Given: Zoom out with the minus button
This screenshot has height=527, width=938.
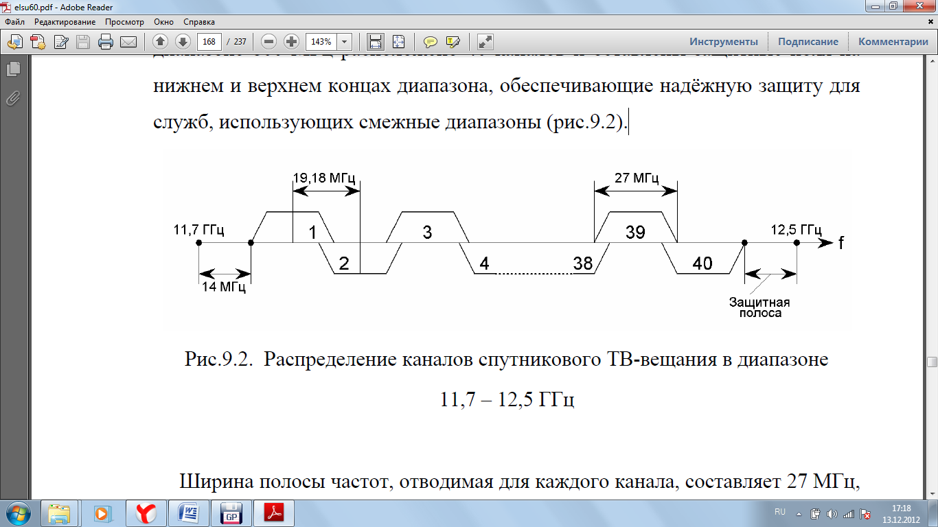Looking at the screenshot, I should (x=269, y=42).
